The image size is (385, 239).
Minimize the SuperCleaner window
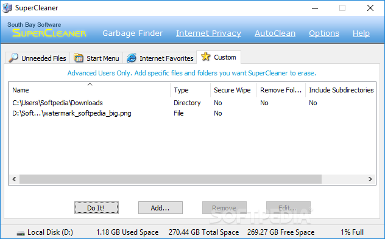tap(315, 8)
